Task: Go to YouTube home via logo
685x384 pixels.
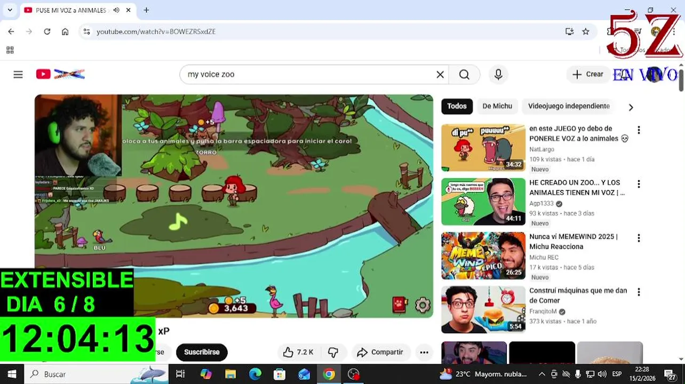Action: [60, 74]
